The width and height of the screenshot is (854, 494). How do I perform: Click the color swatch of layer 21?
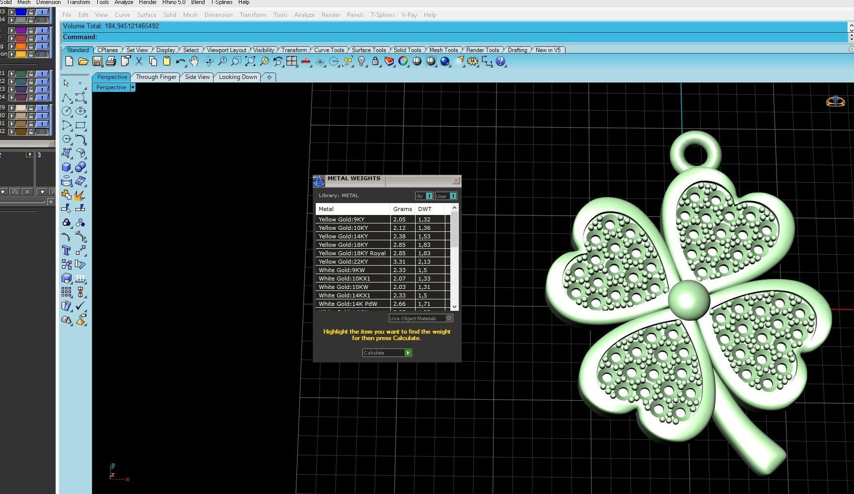[21, 73]
